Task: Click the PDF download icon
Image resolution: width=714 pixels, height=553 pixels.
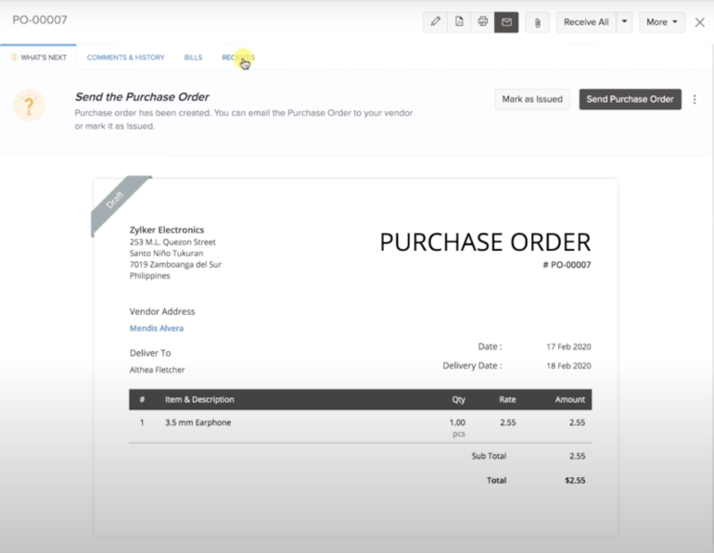Action: tap(459, 22)
